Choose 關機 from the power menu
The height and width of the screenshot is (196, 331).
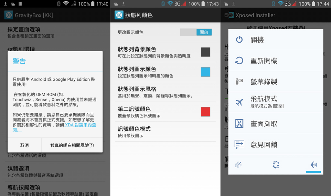(276, 40)
